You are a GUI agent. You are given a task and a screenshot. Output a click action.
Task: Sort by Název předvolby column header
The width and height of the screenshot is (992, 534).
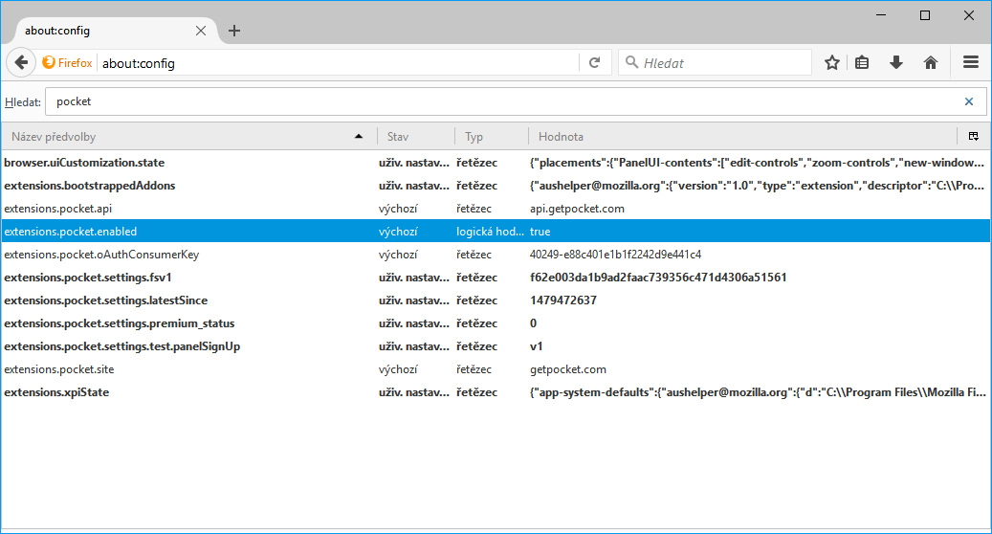188,136
